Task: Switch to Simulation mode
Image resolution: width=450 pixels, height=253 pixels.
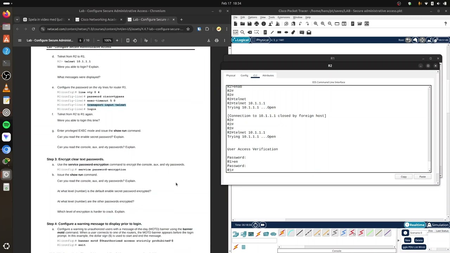Action: 437,225
